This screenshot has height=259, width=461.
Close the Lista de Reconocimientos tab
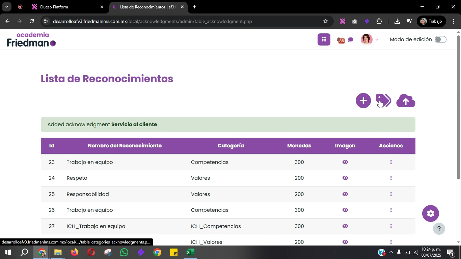[182, 7]
